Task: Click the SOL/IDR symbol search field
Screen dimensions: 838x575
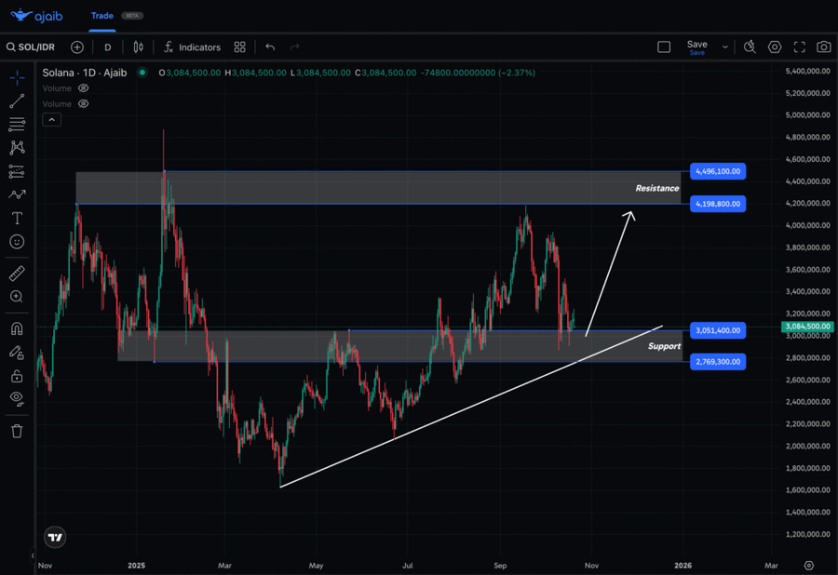Action: point(34,47)
